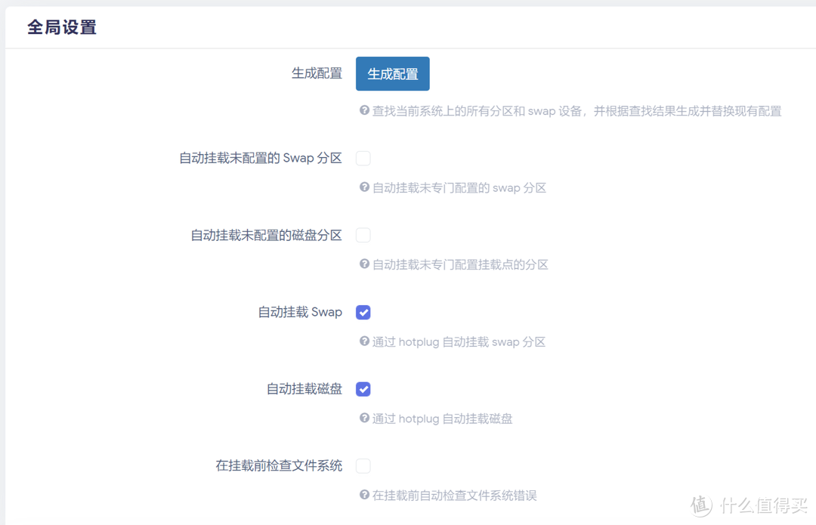Enable 自动挂载未配置的磁盘分区

point(363,235)
